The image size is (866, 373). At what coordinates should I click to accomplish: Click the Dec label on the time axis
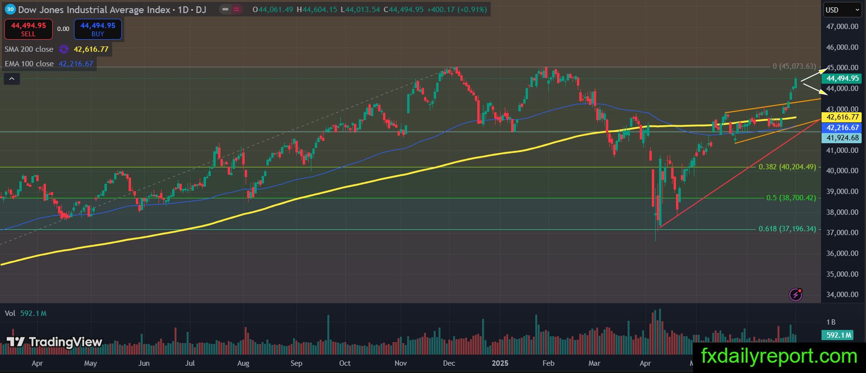click(x=449, y=363)
